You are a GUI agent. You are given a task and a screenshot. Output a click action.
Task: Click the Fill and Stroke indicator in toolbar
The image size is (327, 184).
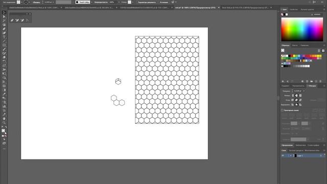point(4,131)
